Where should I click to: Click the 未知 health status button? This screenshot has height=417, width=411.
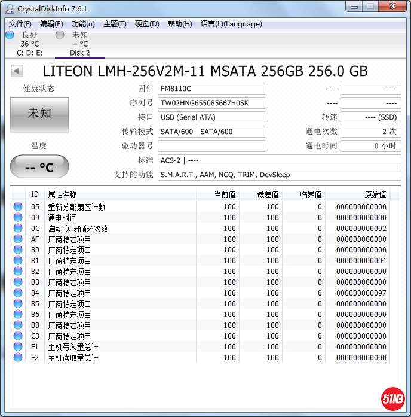pos(39,113)
